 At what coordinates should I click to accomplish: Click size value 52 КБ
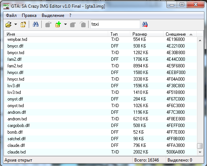point(138,132)
